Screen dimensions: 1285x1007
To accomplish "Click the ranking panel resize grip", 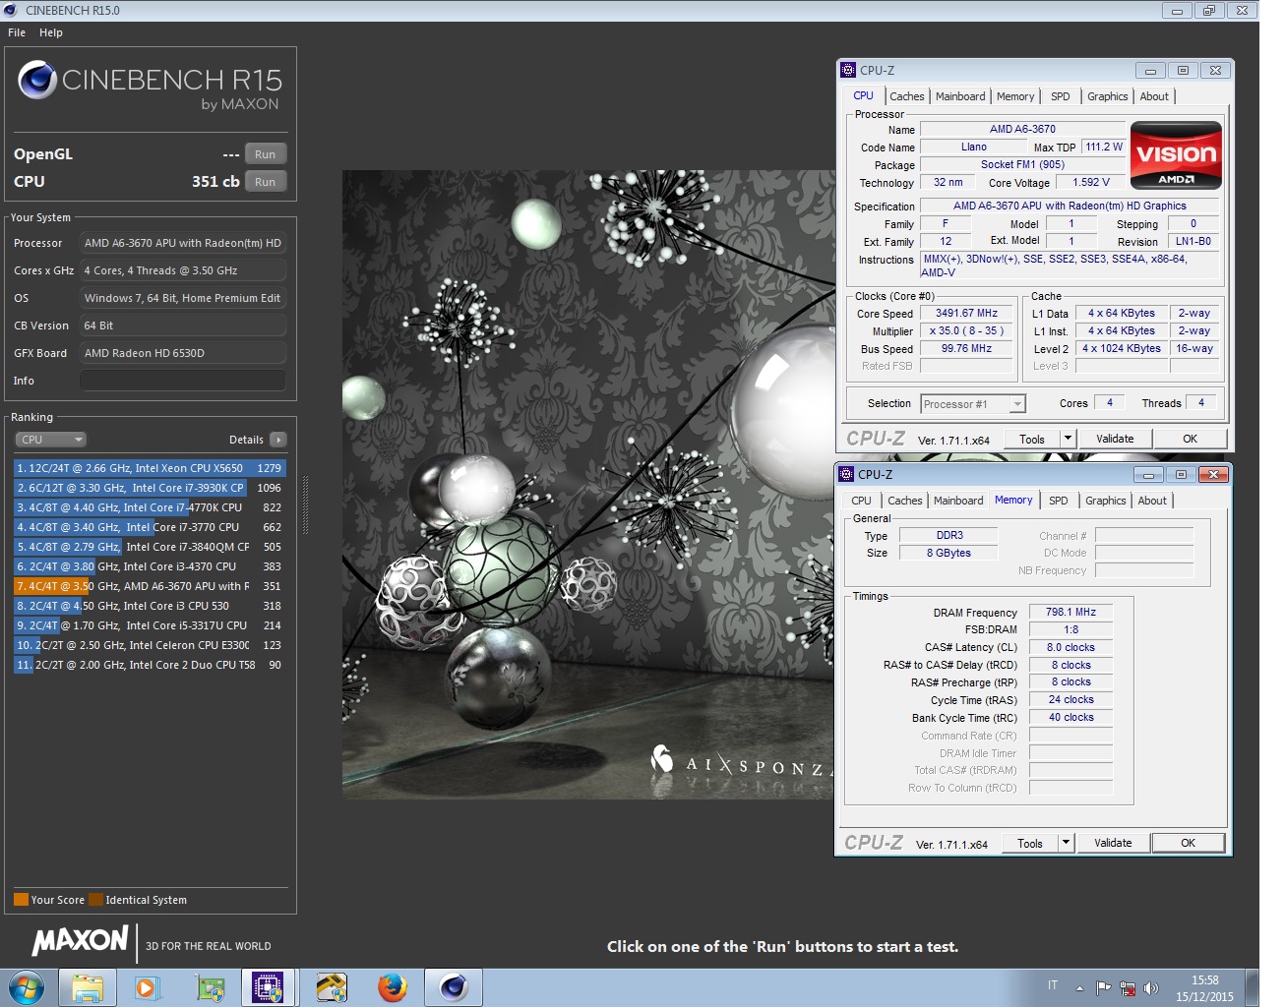I will point(305,505).
